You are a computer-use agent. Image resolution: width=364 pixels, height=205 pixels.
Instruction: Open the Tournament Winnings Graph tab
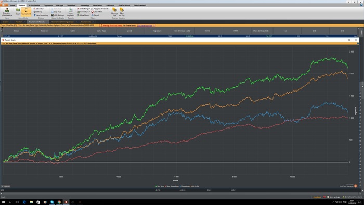coord(62,22)
